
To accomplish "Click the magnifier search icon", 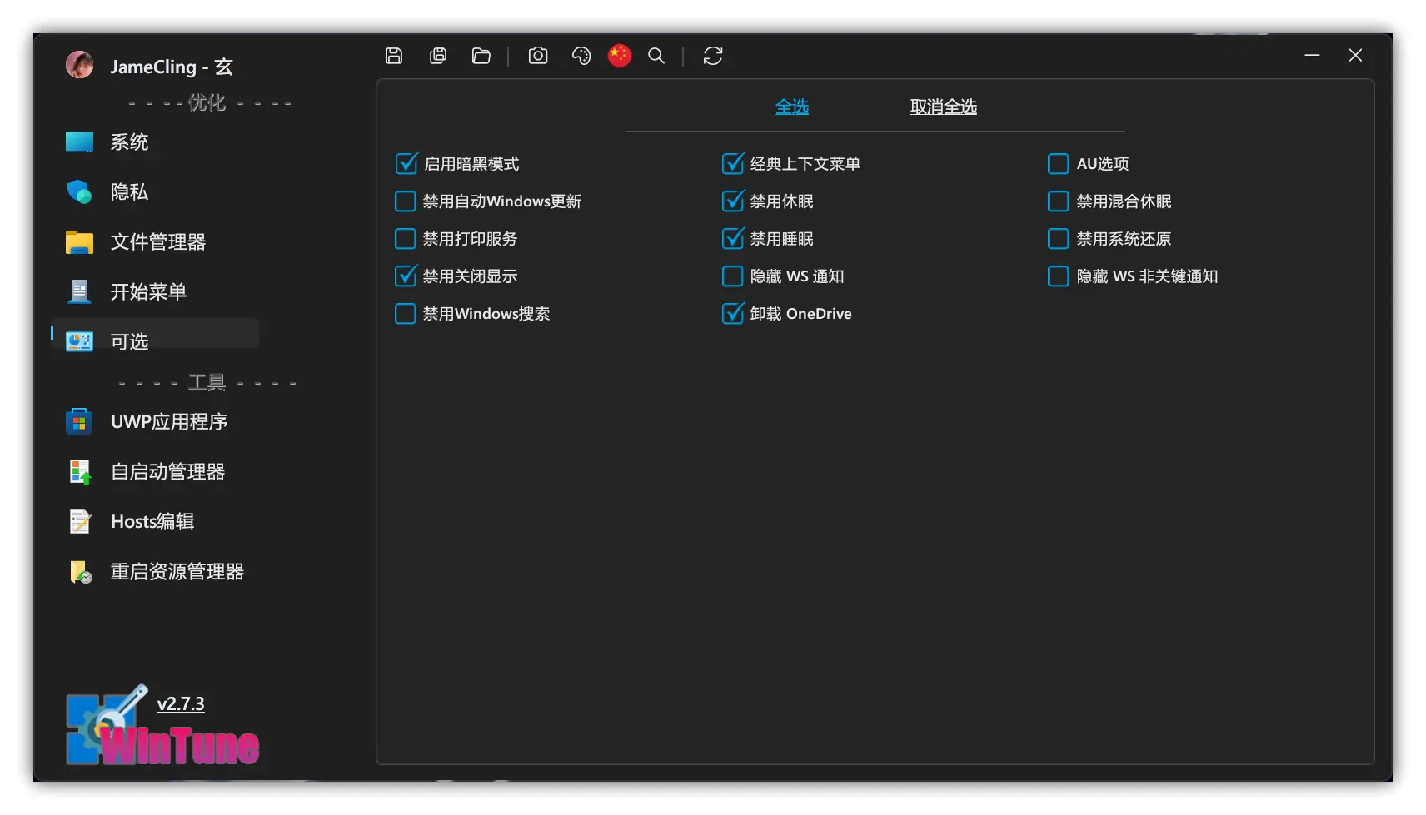I will (x=656, y=56).
